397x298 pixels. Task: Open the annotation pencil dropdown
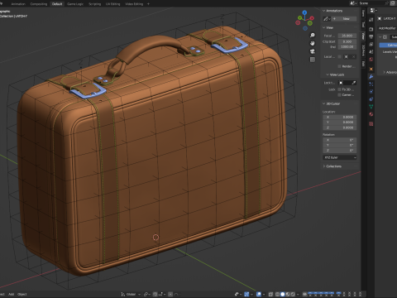point(327,19)
